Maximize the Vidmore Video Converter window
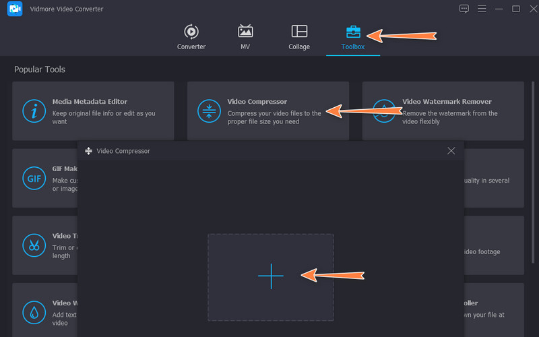This screenshot has width=539, height=337. 515,9
